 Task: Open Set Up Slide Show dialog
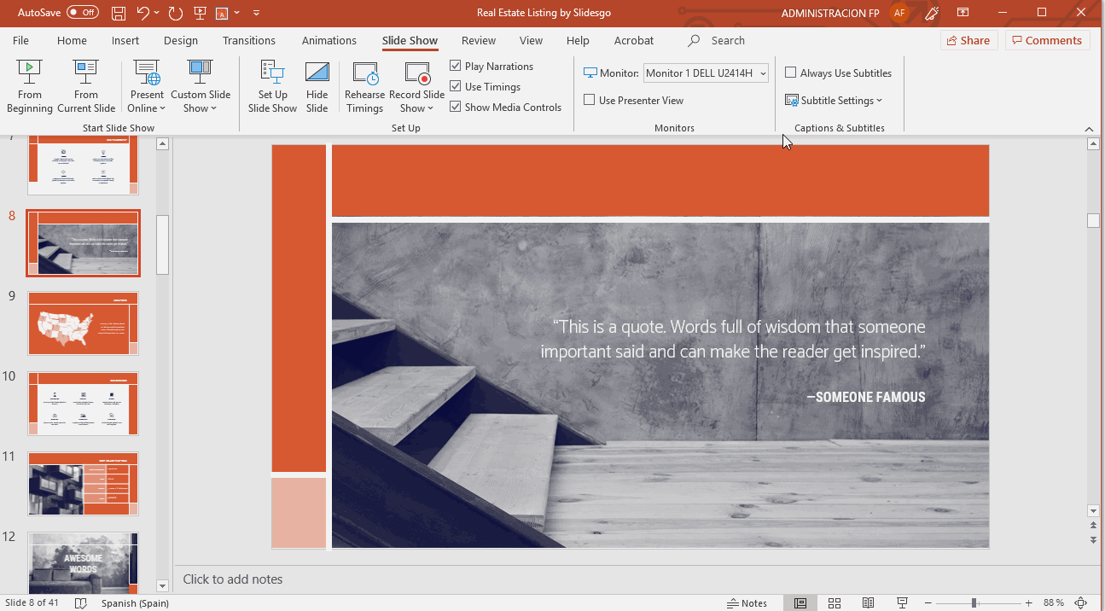[x=272, y=85]
